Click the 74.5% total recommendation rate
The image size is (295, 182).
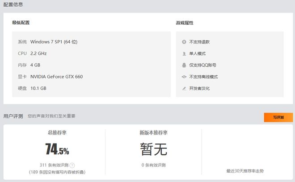pos(57,148)
